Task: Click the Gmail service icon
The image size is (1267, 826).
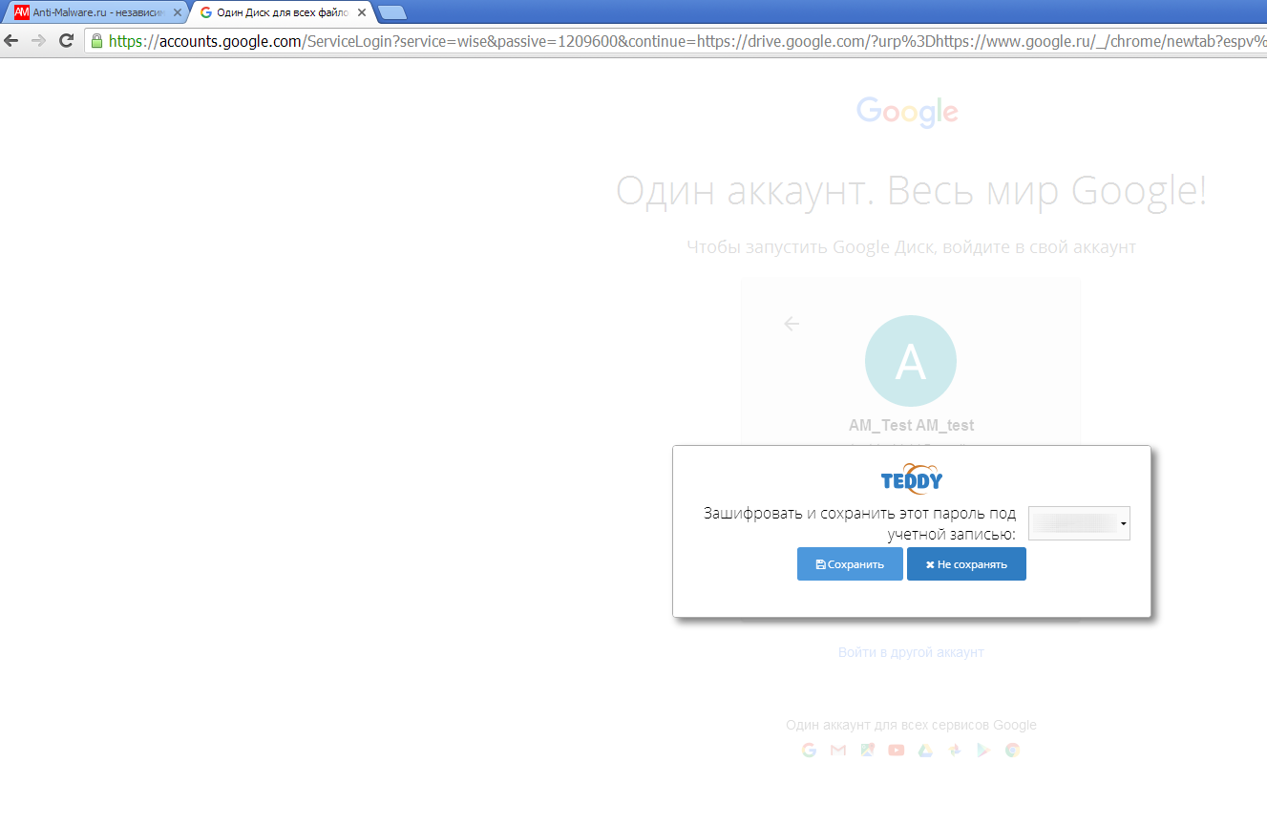Action: (838, 751)
